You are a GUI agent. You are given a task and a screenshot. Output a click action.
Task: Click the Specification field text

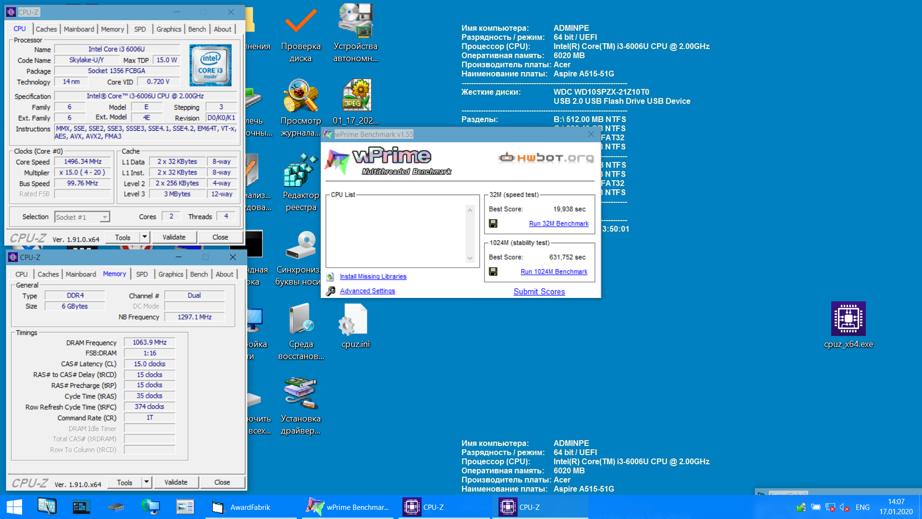point(146,96)
